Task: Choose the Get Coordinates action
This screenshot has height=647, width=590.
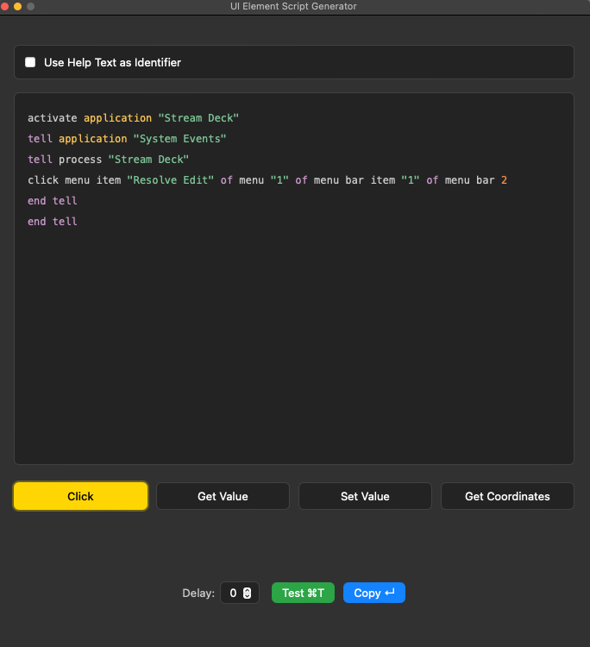Action: tap(507, 496)
